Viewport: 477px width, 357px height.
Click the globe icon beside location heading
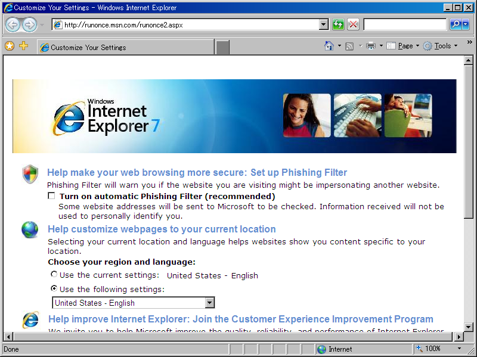pos(30,229)
